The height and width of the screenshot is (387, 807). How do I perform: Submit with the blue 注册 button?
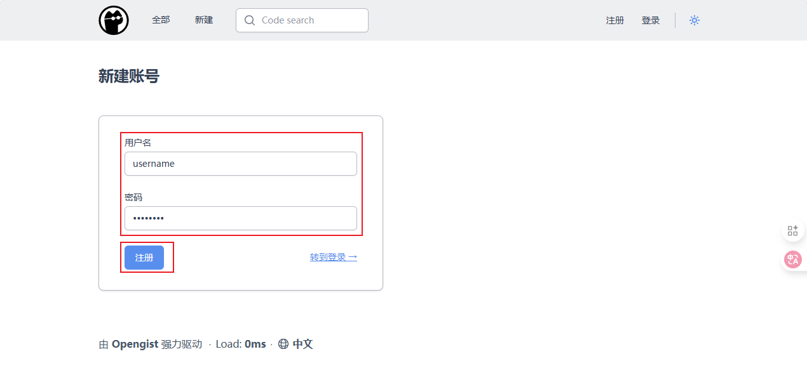tap(144, 258)
